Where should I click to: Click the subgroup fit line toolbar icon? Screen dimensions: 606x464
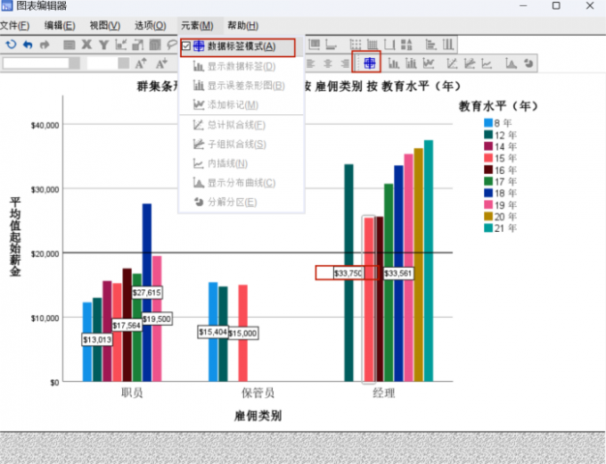[x=469, y=63]
